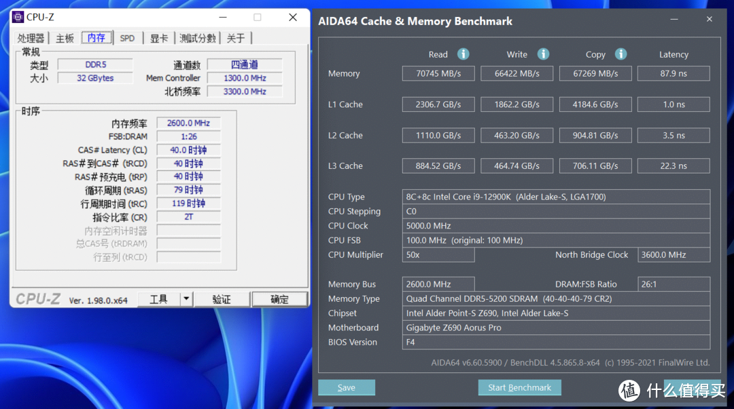This screenshot has width=734, height=409.
Task: Click the CPU FSB 100.0 MHz field
Action: click(556, 240)
